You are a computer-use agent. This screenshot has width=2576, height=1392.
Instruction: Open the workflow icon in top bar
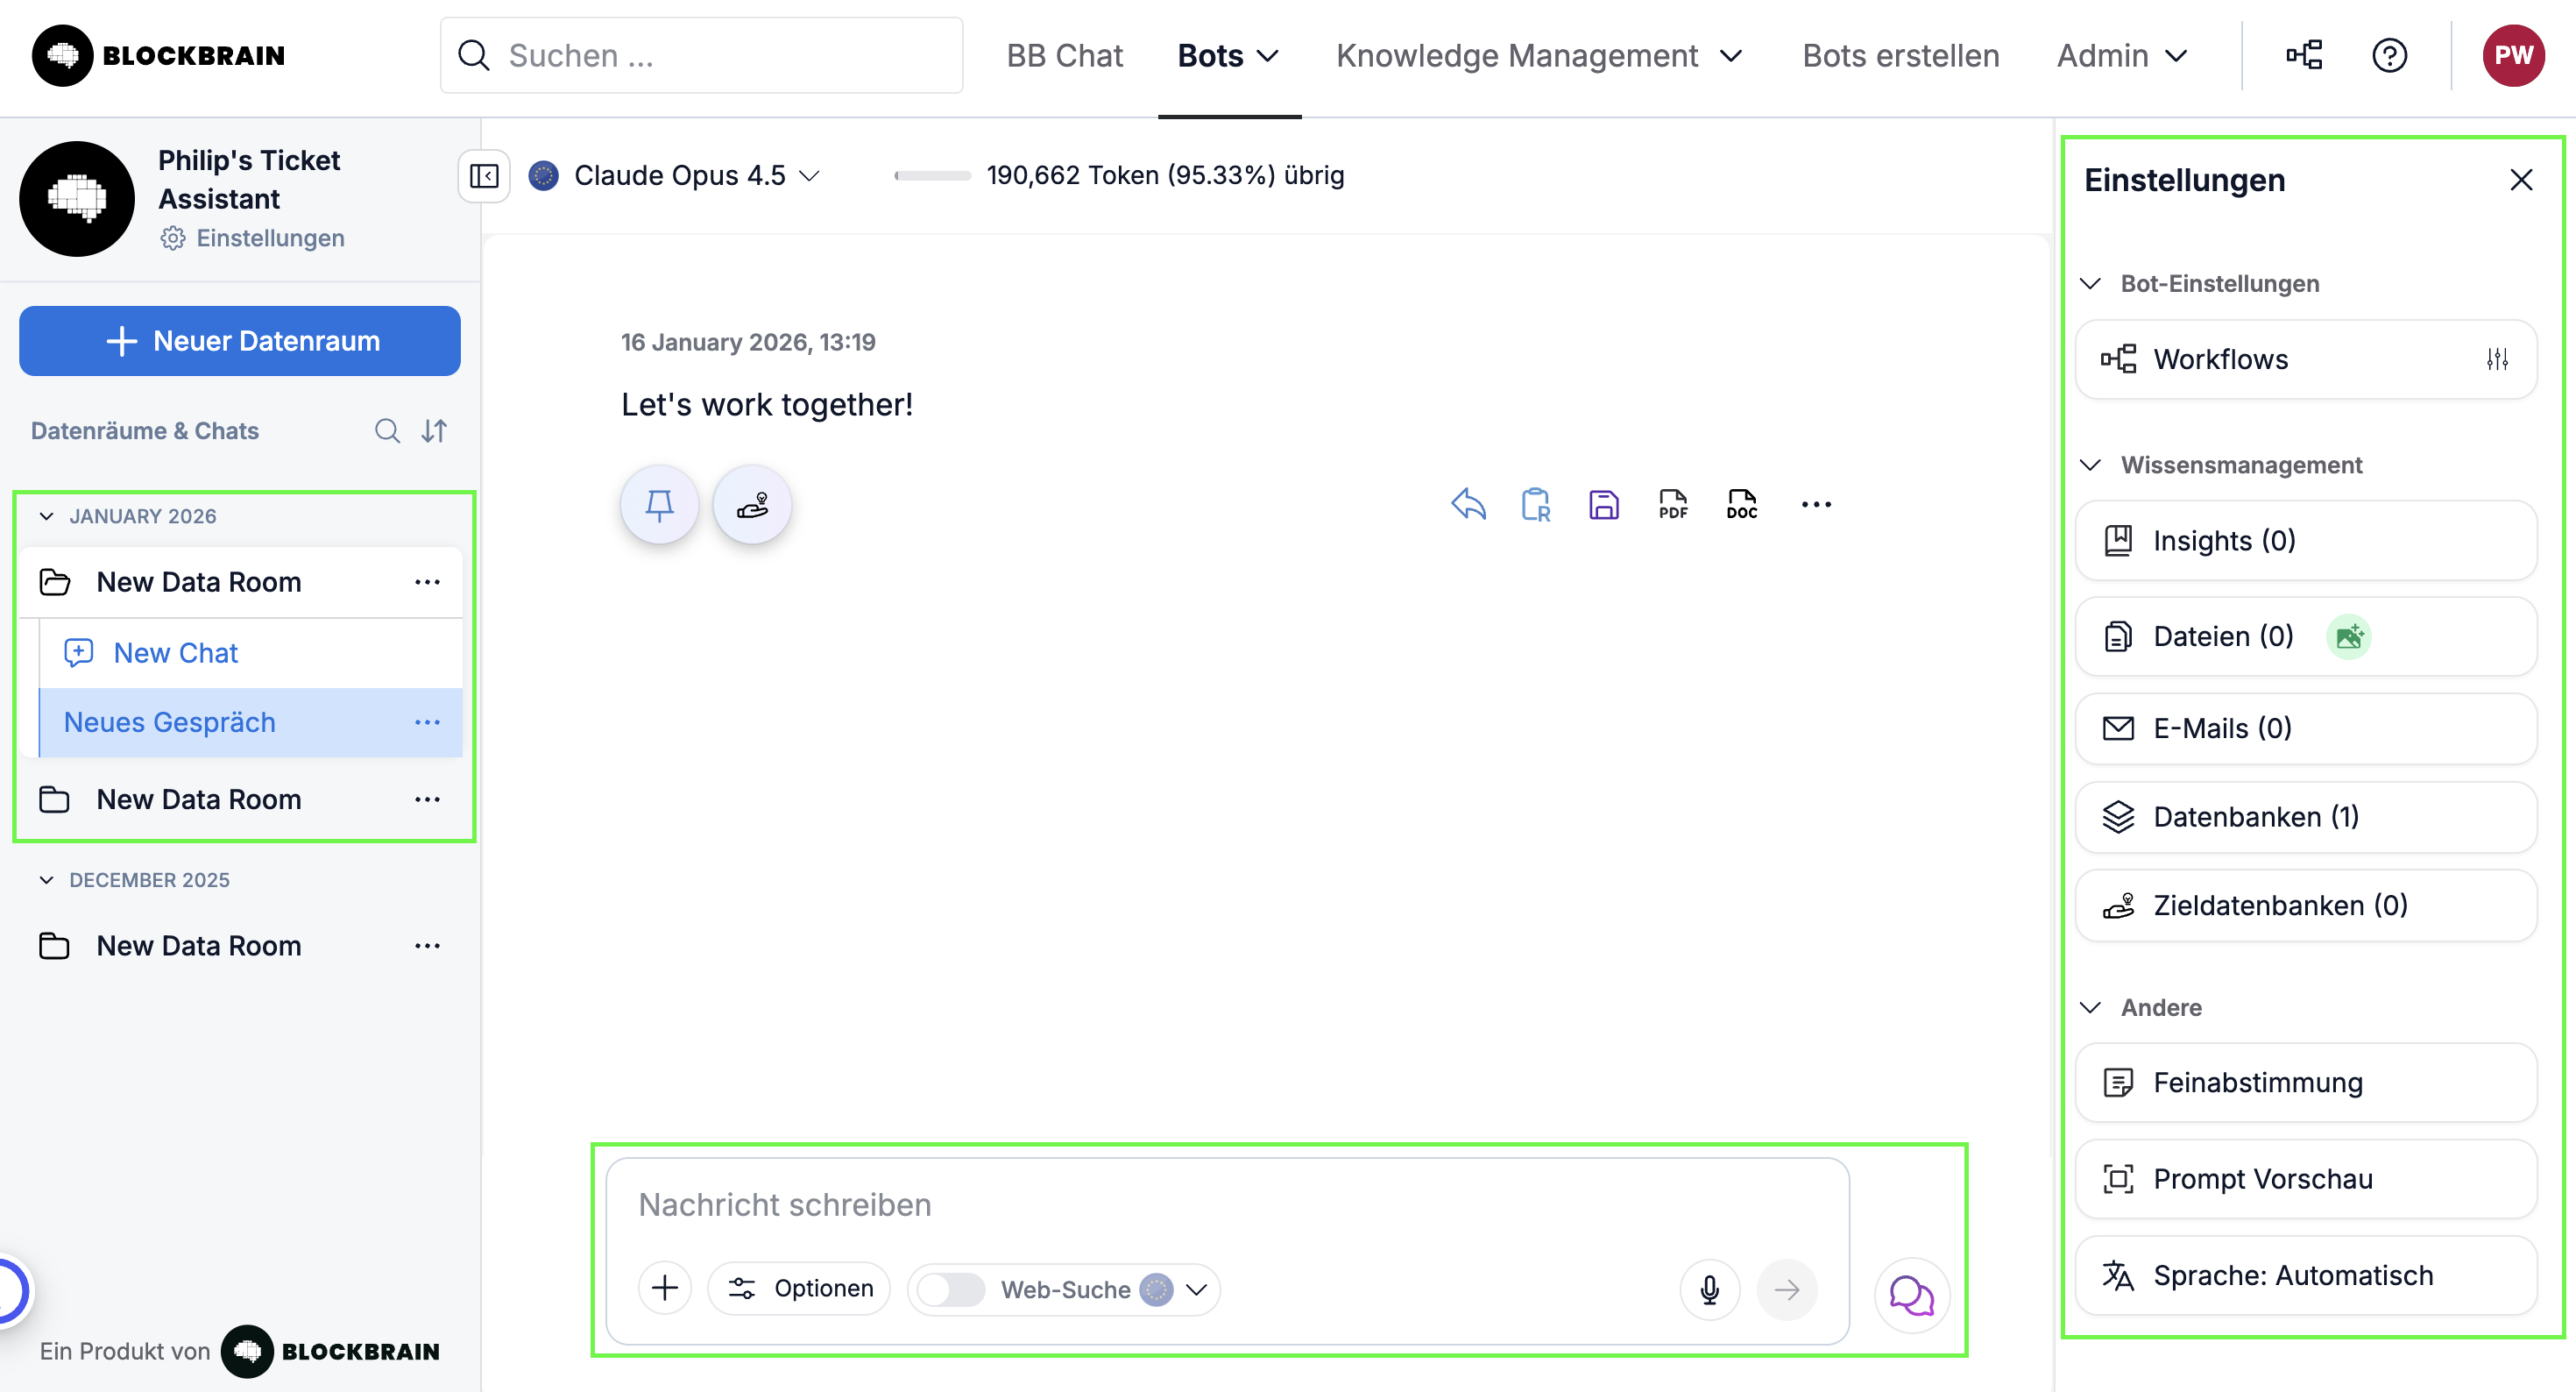(2304, 55)
